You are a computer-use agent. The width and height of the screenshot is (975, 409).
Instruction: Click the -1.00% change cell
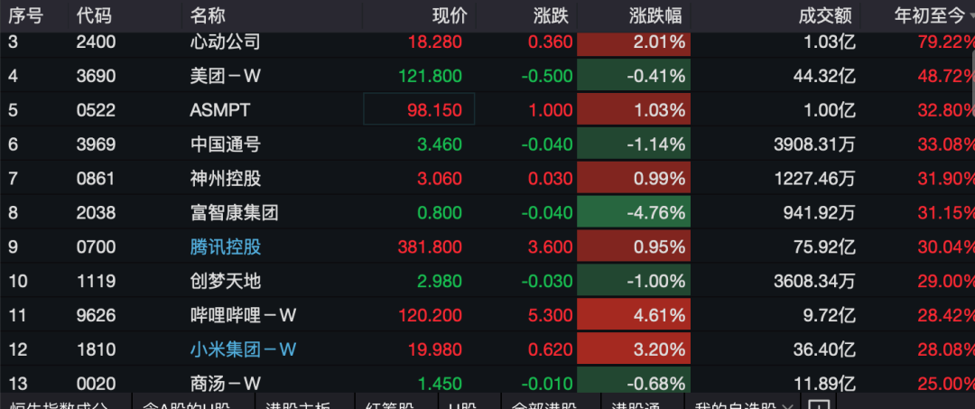[634, 280]
